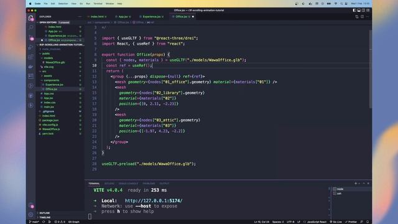Collapse the src folder
The width and height of the screenshot is (398, 224).
pos(60,72)
